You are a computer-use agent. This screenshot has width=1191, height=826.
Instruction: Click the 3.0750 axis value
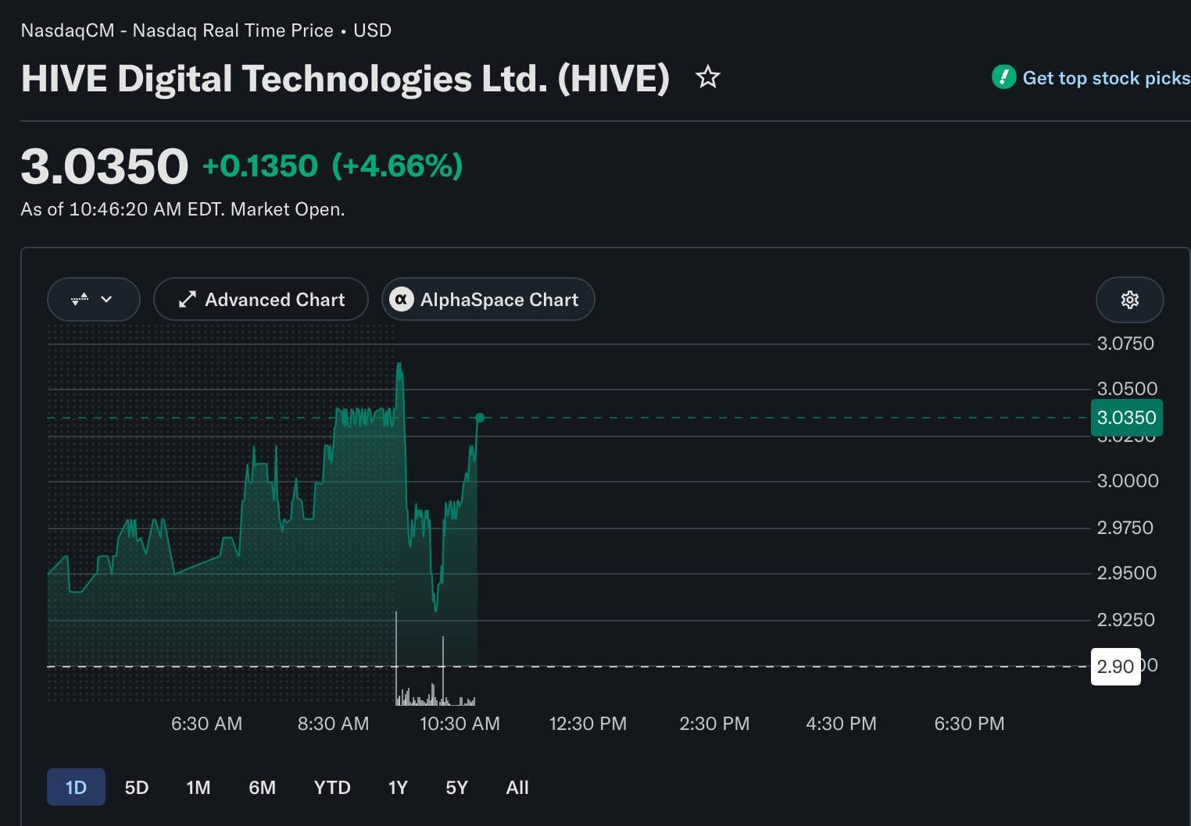[1125, 344]
